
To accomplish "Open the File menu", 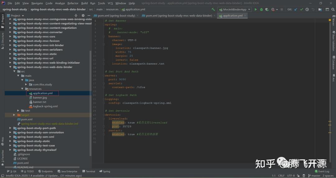I will tap(10, 3).
